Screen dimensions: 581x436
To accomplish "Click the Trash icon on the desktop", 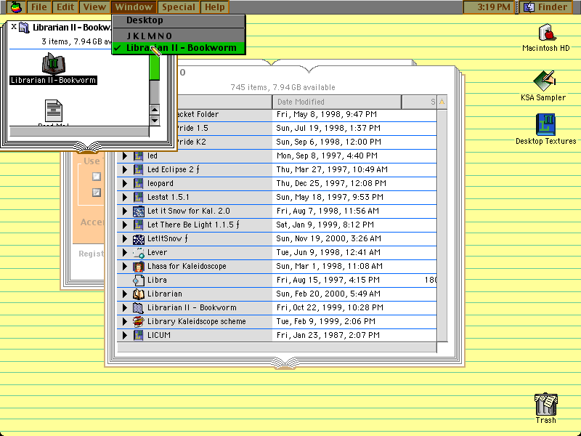I will click(x=546, y=404).
